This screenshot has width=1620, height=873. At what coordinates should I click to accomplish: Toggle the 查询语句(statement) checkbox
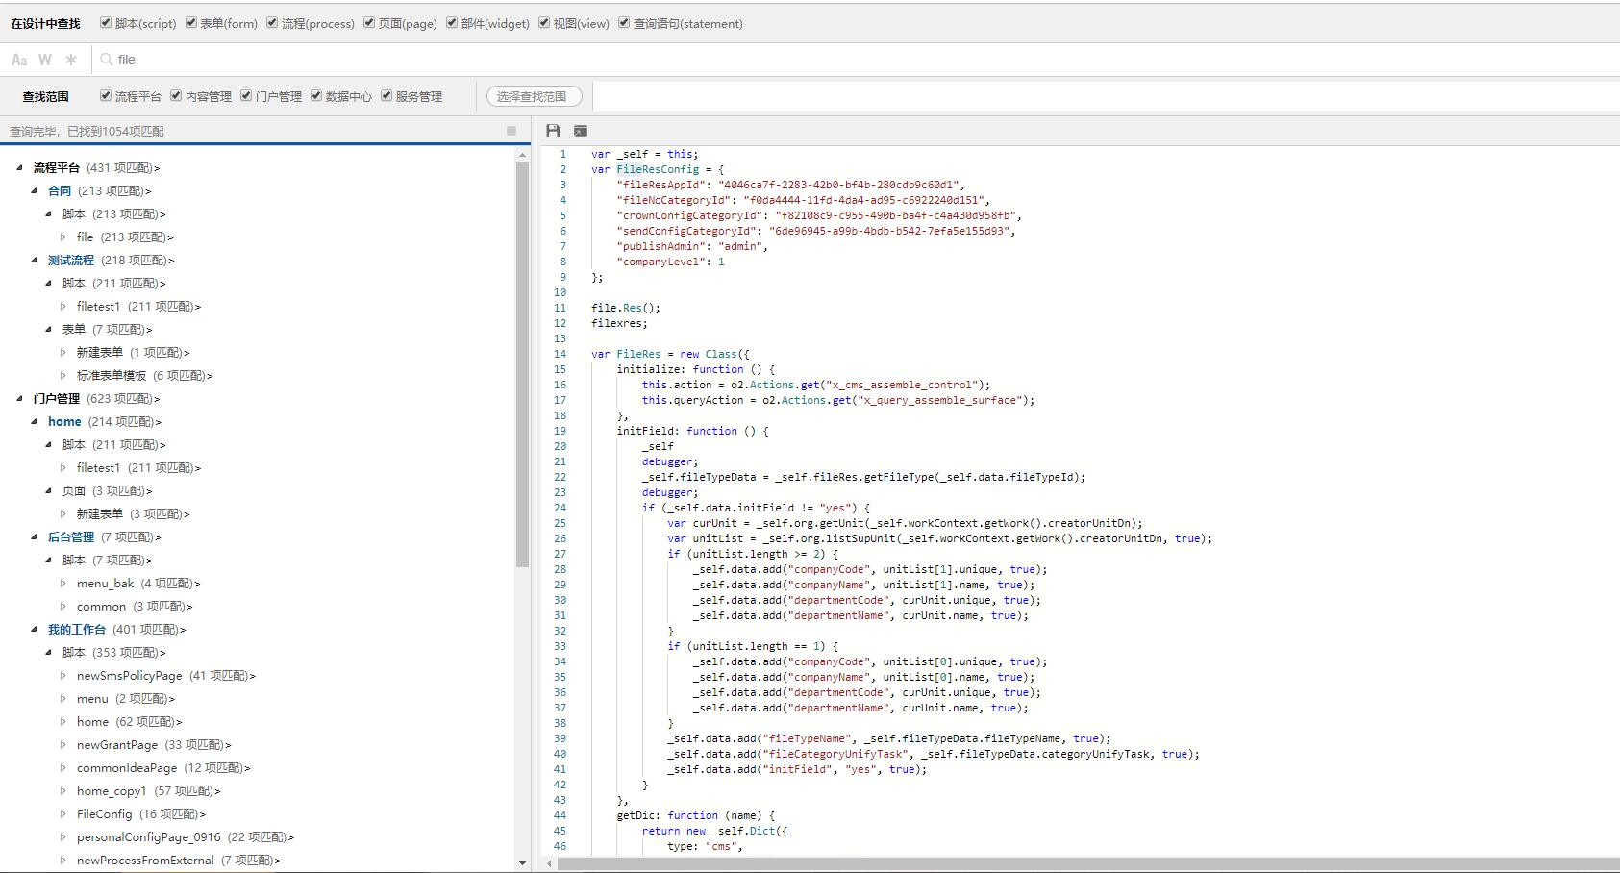coord(624,23)
